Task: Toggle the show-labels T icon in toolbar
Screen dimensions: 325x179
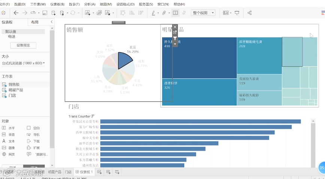Action: pyautogui.click(x=175, y=13)
